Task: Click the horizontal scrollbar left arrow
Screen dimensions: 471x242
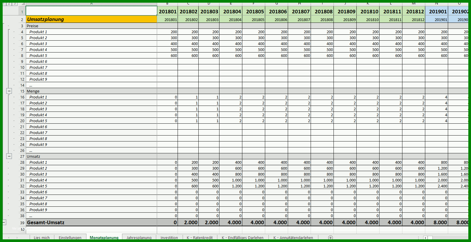Action: (425, 238)
